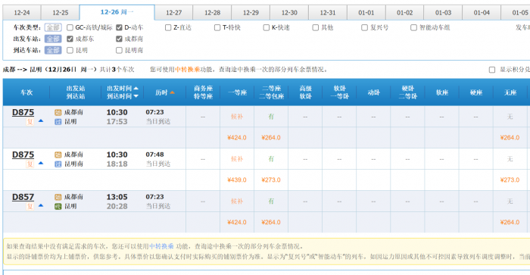Uncheck the 成都东 departure station

70,39
